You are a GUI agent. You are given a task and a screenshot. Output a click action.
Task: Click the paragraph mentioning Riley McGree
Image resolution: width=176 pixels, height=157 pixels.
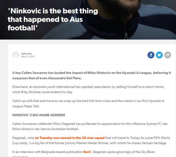(88, 90)
